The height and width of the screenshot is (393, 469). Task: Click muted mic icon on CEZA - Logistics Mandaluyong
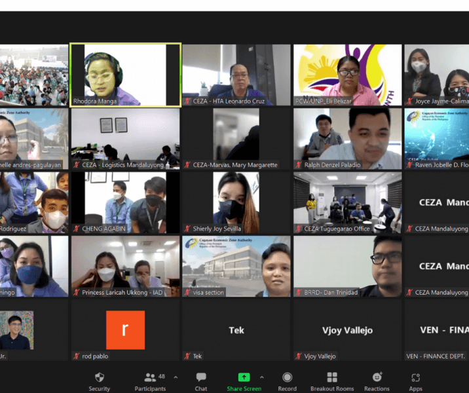(76, 165)
